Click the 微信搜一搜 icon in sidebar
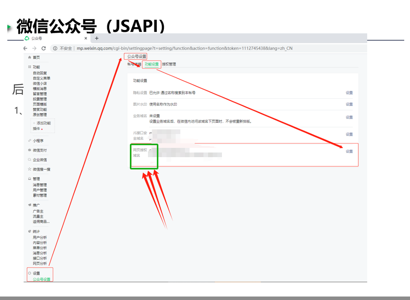This screenshot has width=410, height=300. 30,169
